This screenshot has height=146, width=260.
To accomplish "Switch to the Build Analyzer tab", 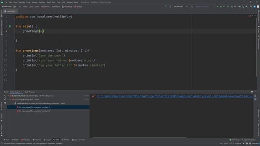I will tap(30, 92).
